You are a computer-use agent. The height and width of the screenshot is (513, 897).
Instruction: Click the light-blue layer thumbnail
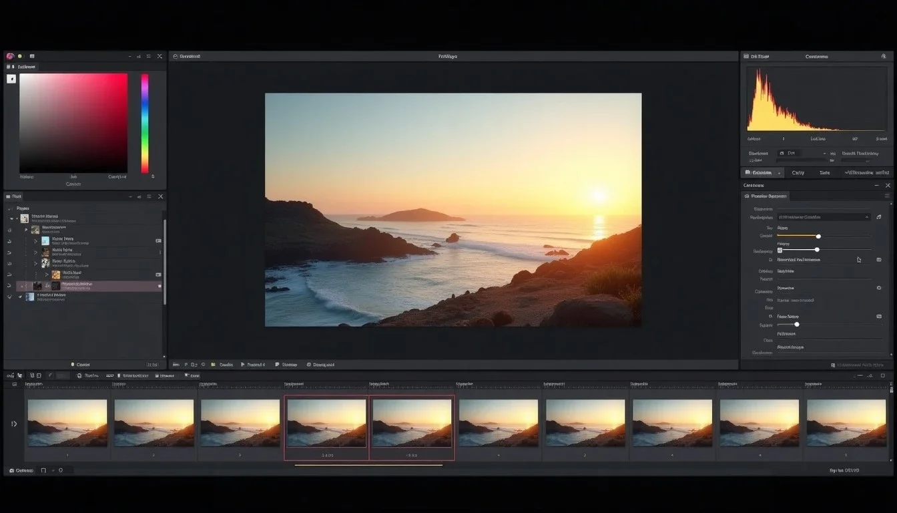45,240
